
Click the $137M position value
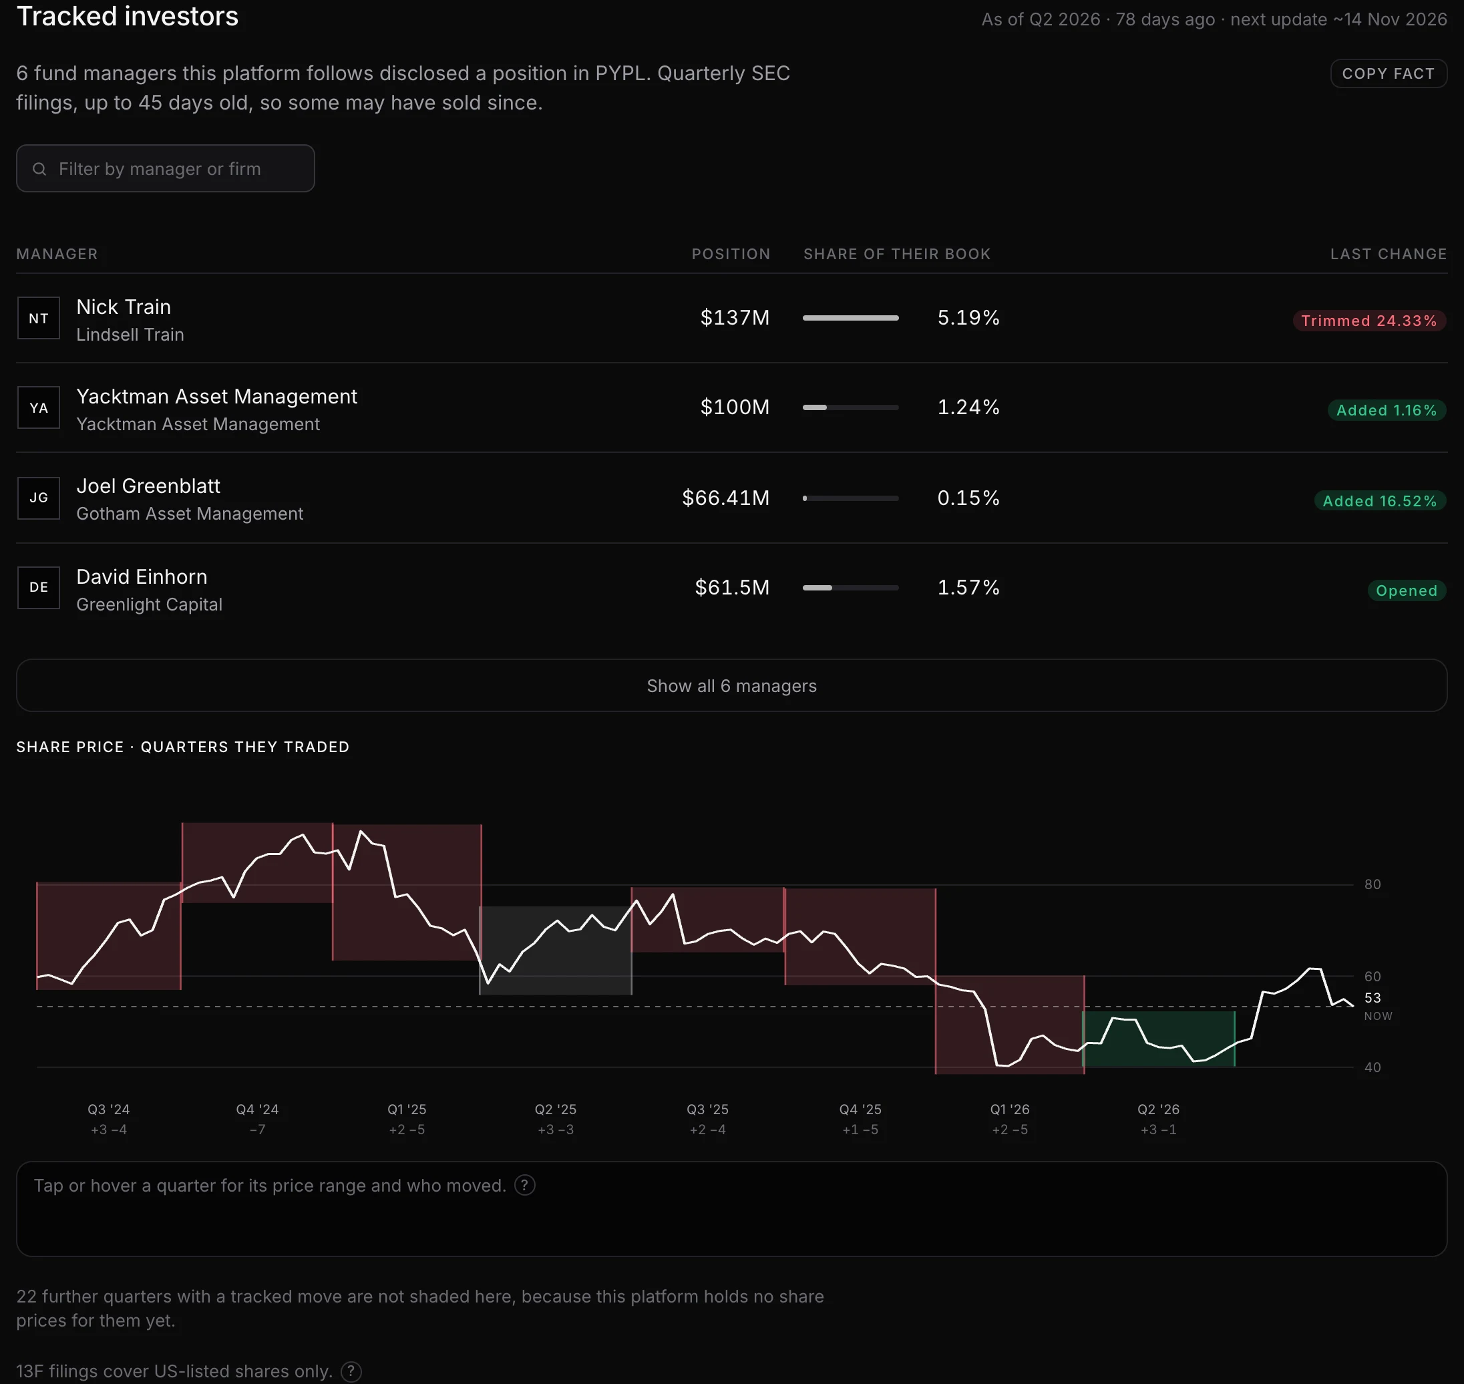pyautogui.click(x=735, y=318)
